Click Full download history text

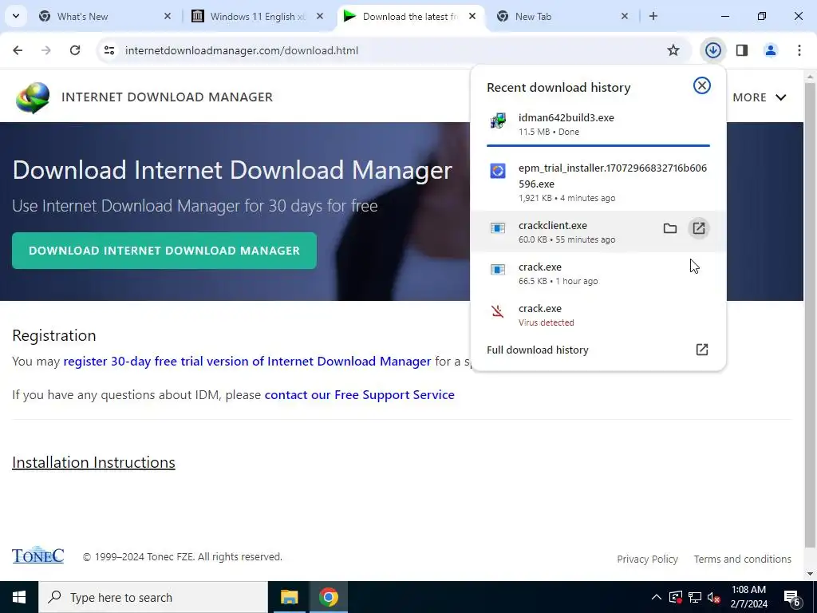[537, 350]
